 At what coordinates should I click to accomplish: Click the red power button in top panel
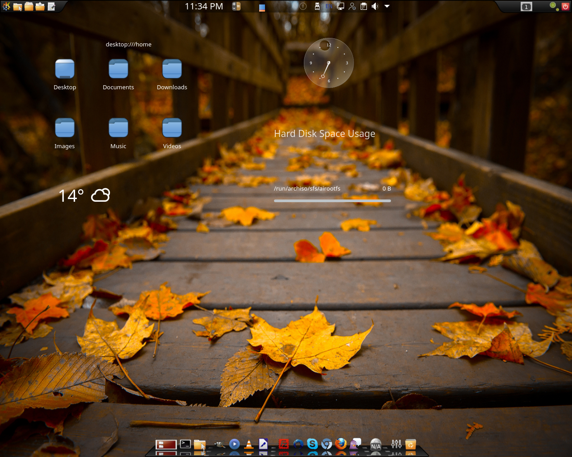565,6
